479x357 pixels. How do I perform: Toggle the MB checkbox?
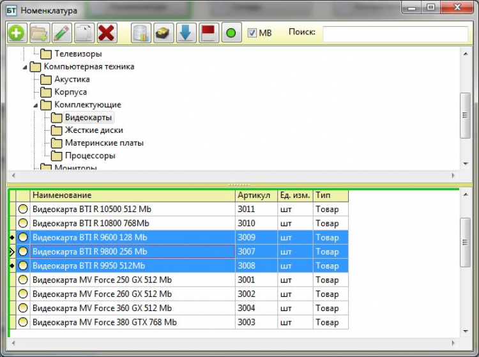point(252,33)
